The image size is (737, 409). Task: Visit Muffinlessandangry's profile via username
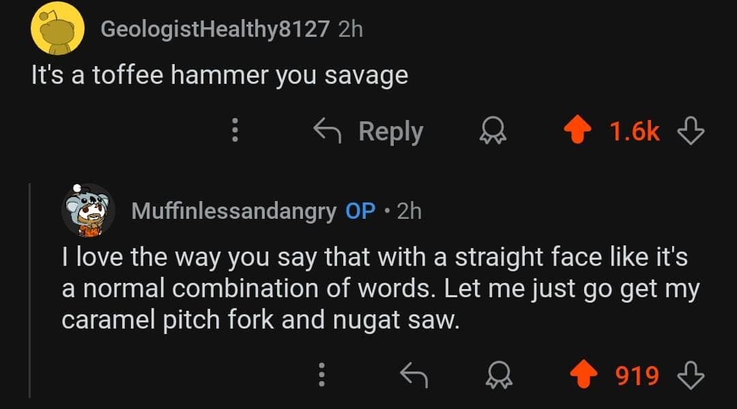click(234, 211)
